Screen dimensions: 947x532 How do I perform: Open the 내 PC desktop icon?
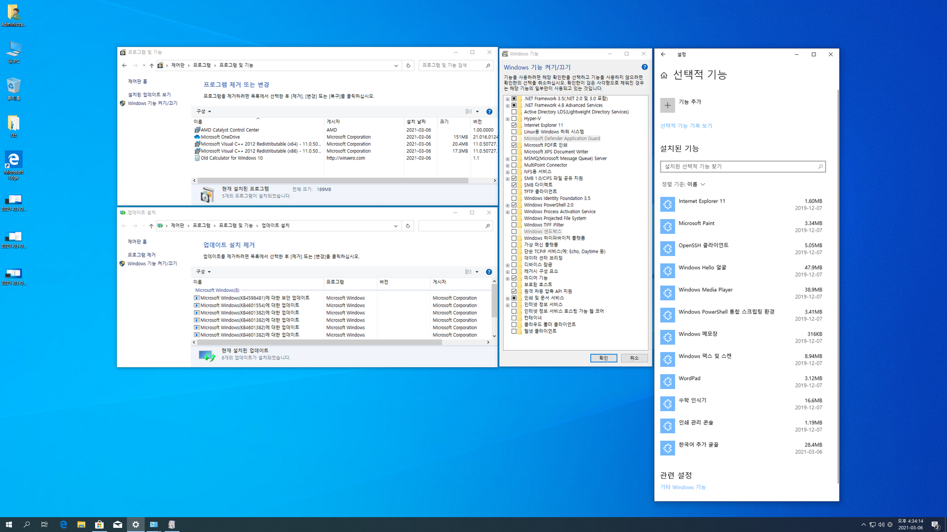pyautogui.click(x=14, y=53)
